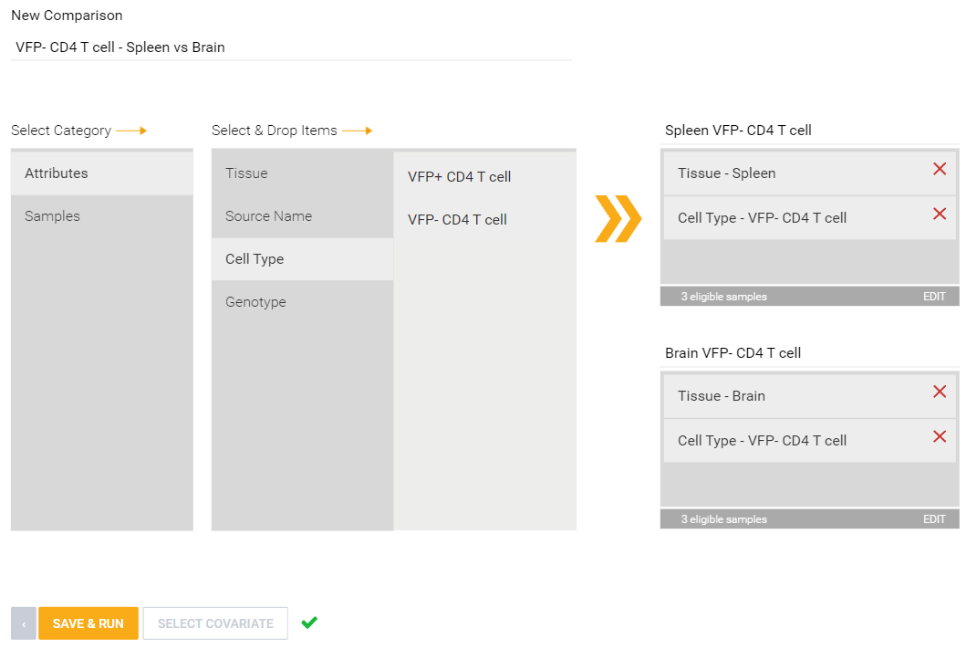
Task: Open the Genotype attribute
Action: pos(302,302)
